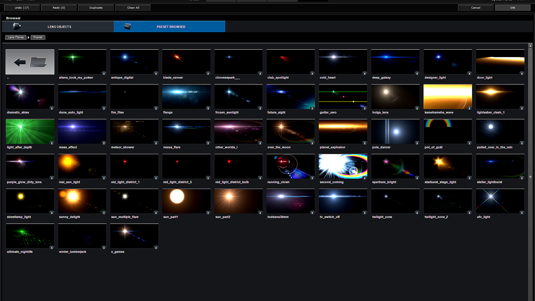This screenshot has height=301, width=535.
Task: Load the dramatic_skies preset
Action: pos(30,97)
